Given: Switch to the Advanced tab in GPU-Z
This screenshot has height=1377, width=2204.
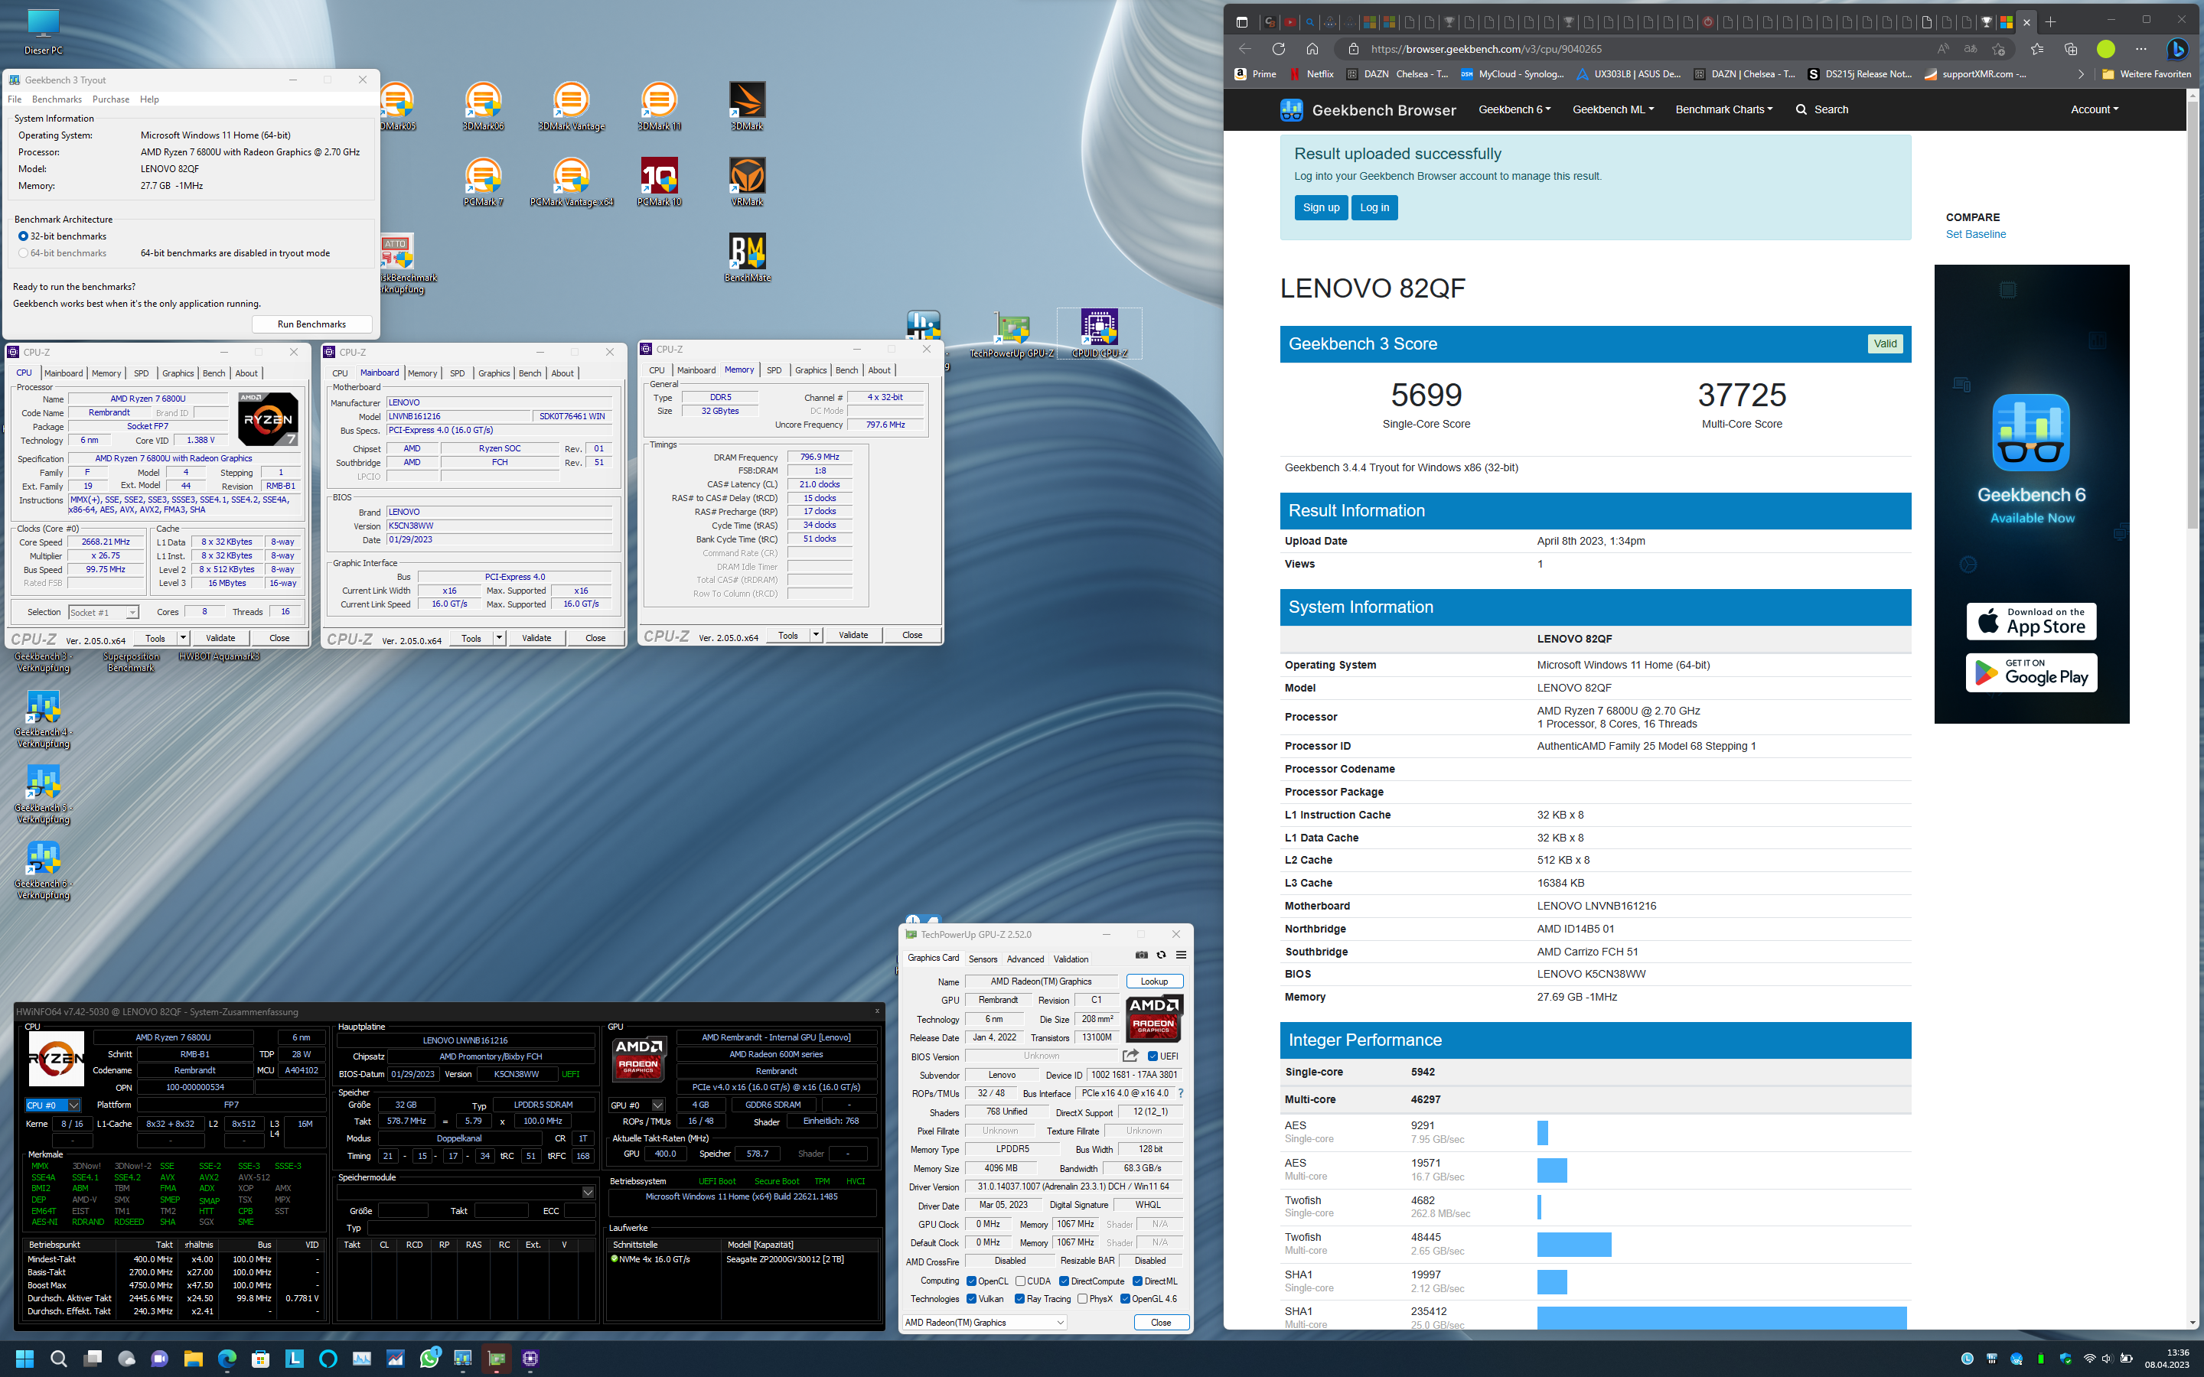Looking at the screenshot, I should pyautogui.click(x=1025, y=959).
